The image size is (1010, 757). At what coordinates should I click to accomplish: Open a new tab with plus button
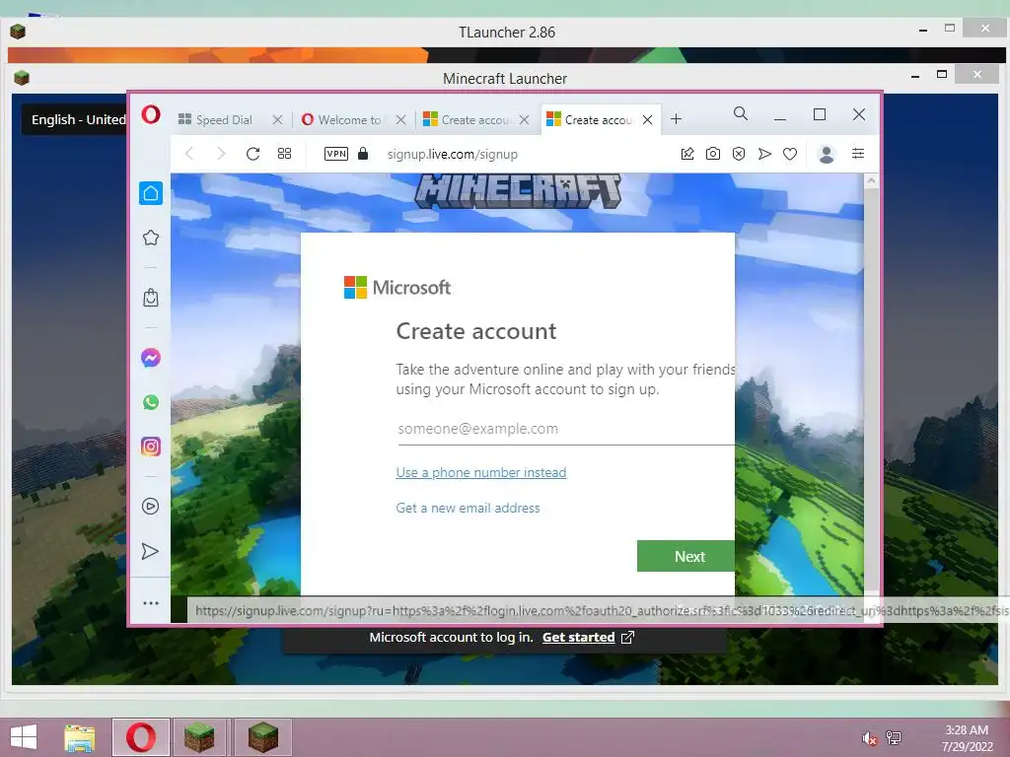(676, 119)
